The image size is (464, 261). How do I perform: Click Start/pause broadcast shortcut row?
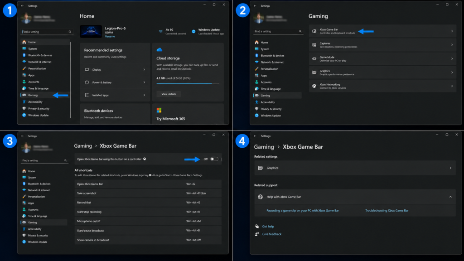click(148, 231)
